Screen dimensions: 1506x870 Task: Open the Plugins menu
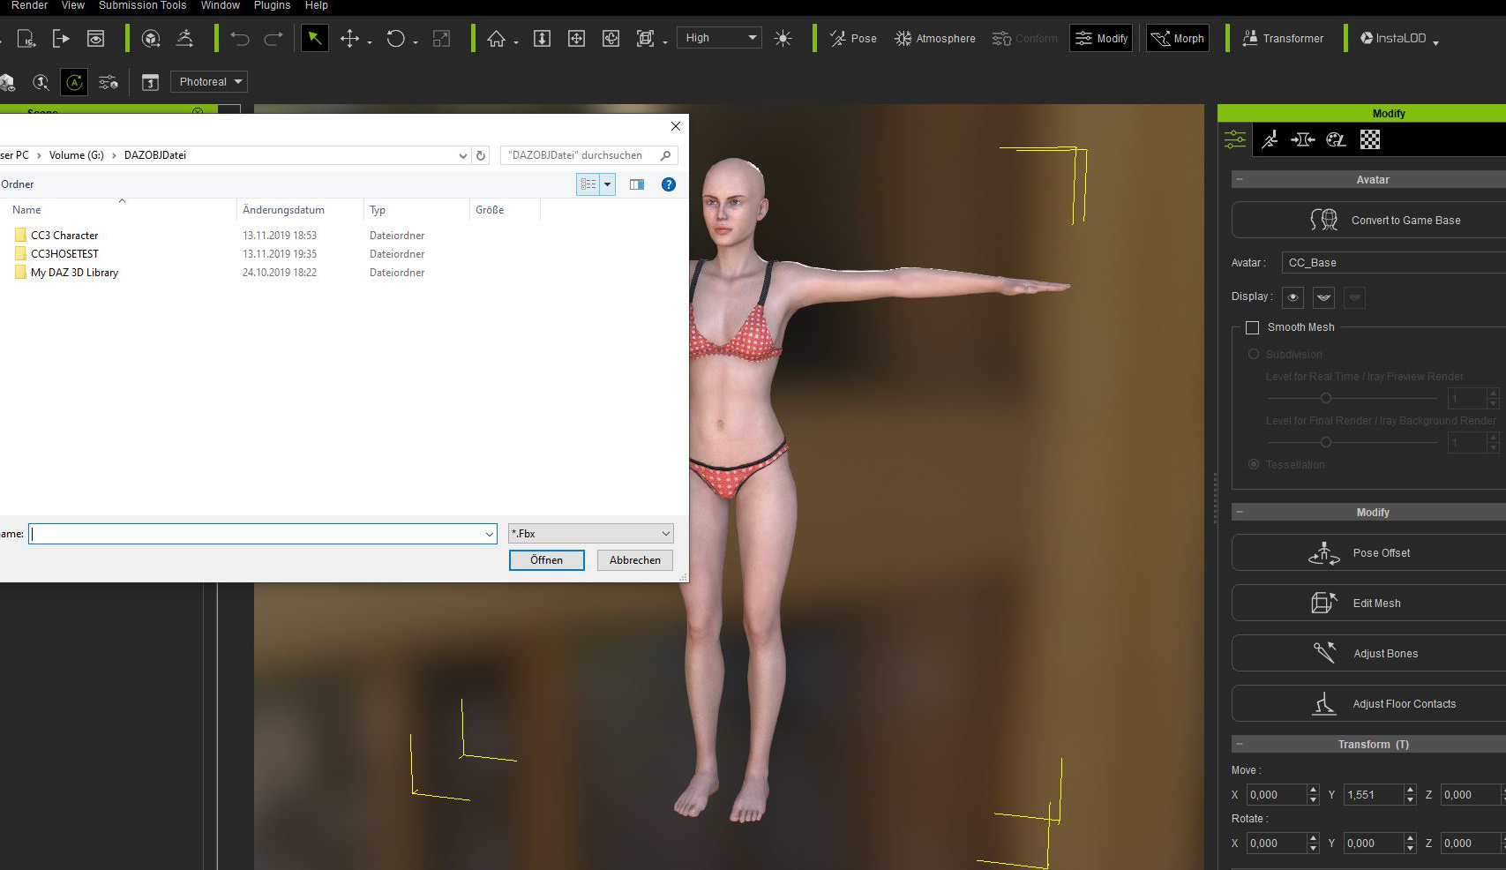(272, 5)
